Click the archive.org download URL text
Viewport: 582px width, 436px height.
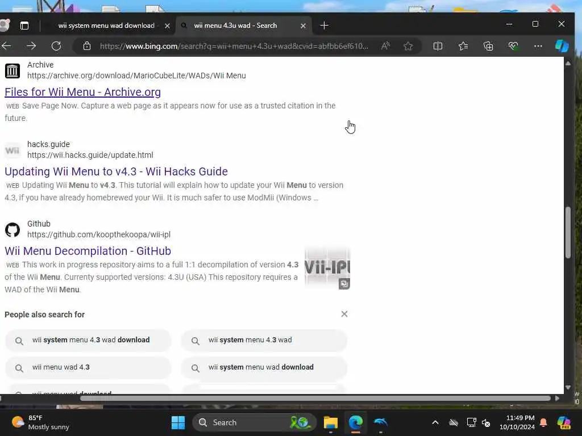click(136, 76)
